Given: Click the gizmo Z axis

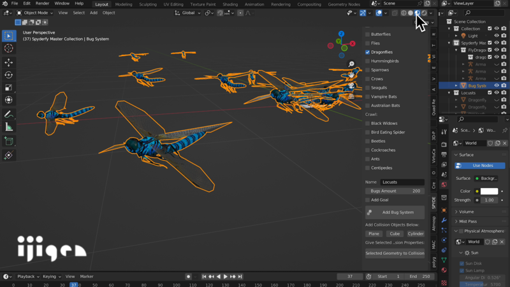Looking at the screenshot, I should [x=341, y=34].
